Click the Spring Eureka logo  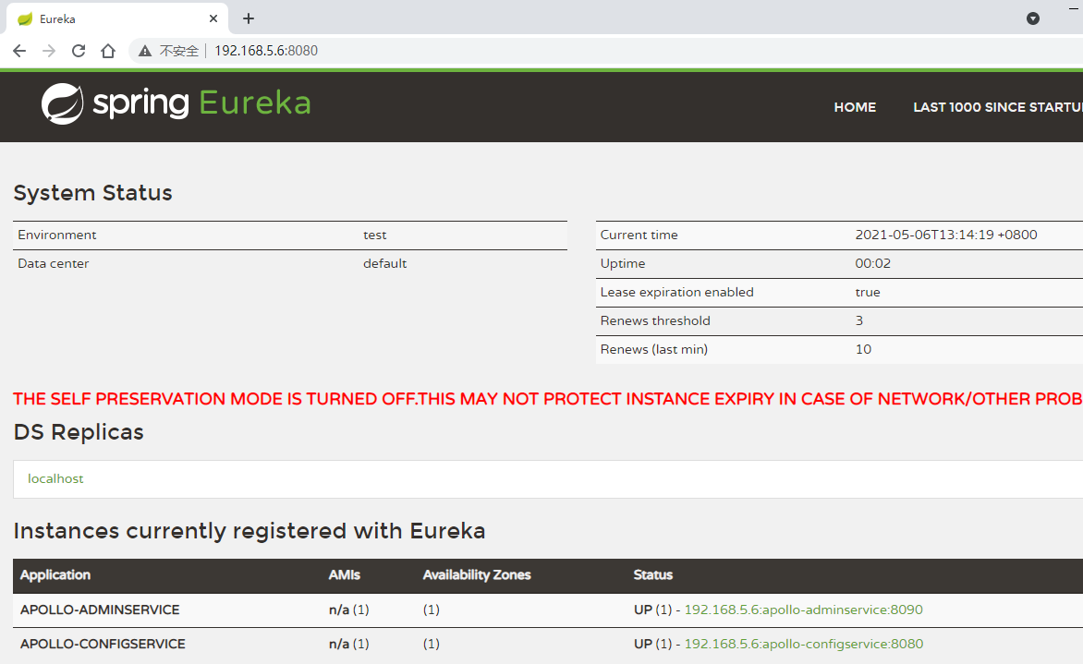(x=176, y=103)
